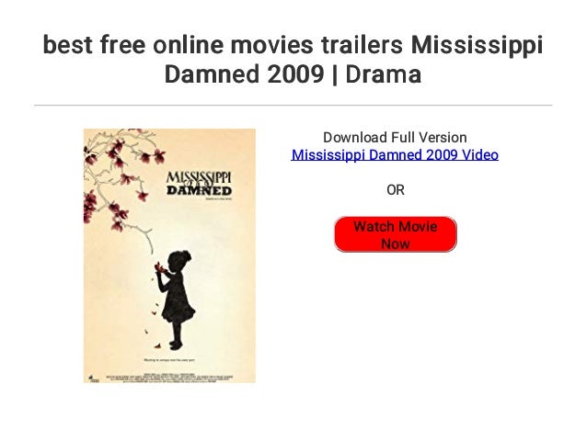
Task: Click the word Drama in the heading
Action: pyautogui.click(x=384, y=73)
